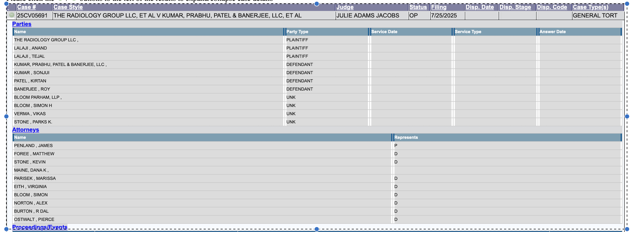Select THE RADIOLOGY GROUP LLC party row
Image resolution: width=631 pixels, height=232 pixels.
click(x=317, y=40)
